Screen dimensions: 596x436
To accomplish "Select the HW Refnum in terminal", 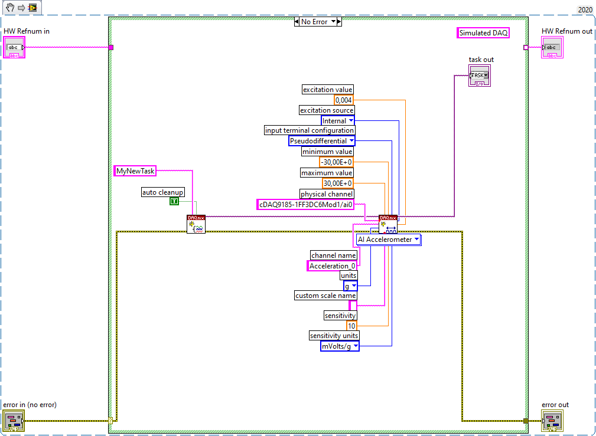I will pos(14,47).
